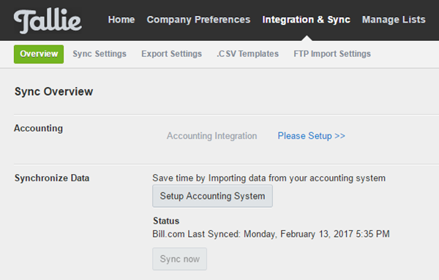Open the Home menu
439x280 pixels.
121,20
